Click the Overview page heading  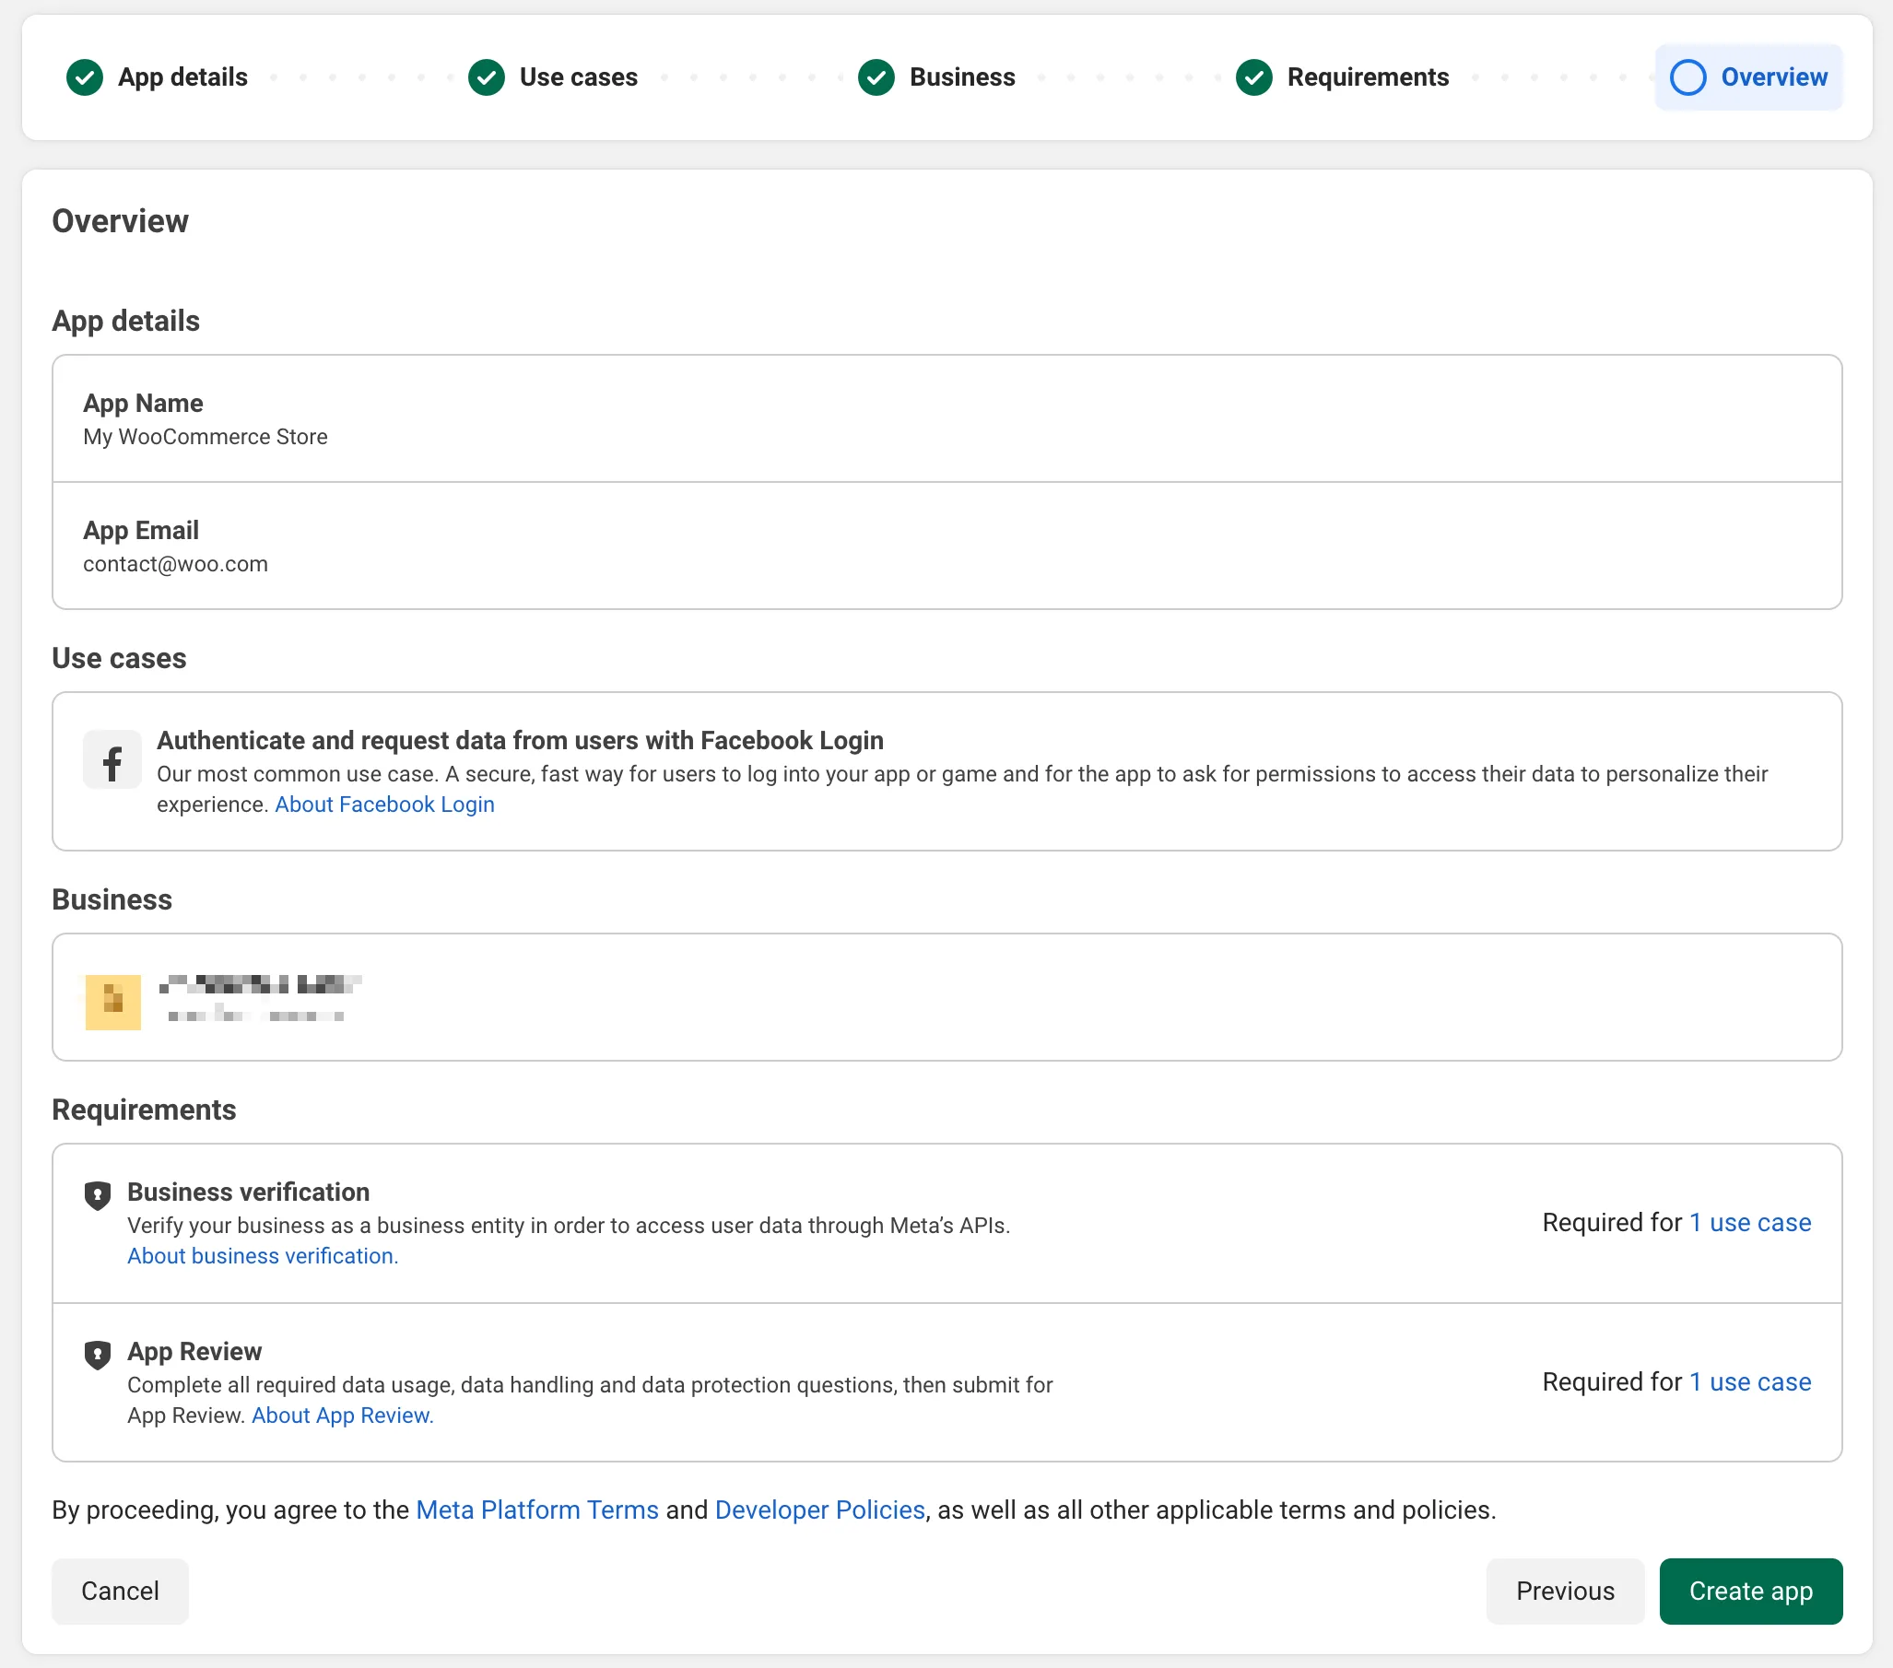[121, 221]
